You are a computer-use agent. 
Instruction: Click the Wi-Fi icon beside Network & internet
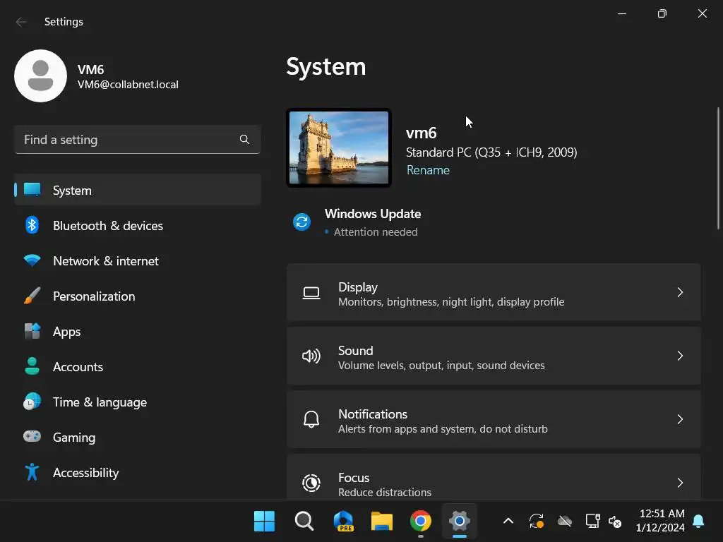(32, 260)
